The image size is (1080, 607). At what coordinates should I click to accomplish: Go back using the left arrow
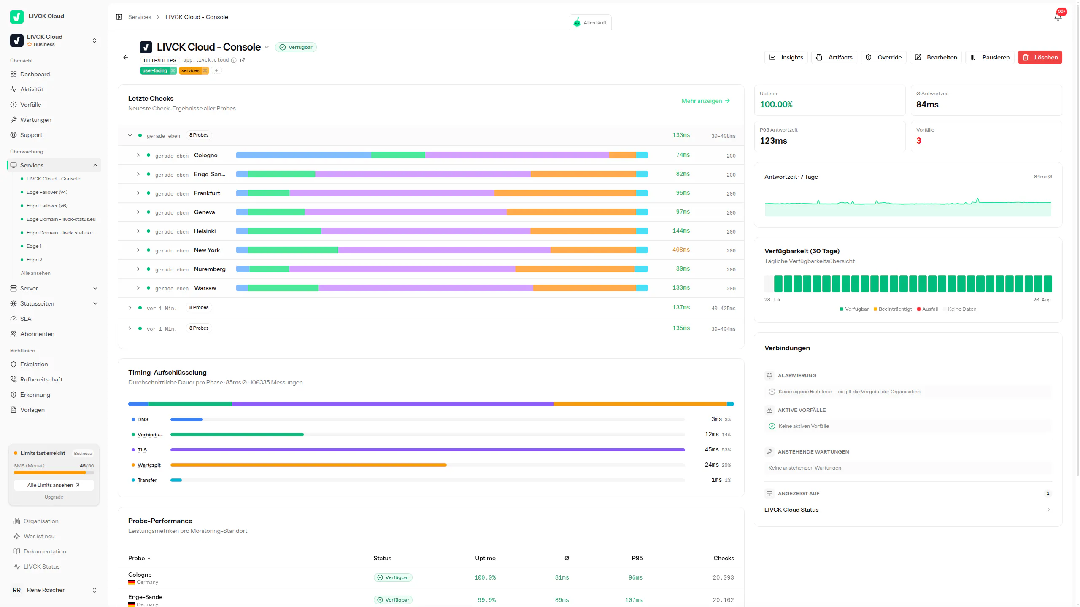pos(126,57)
